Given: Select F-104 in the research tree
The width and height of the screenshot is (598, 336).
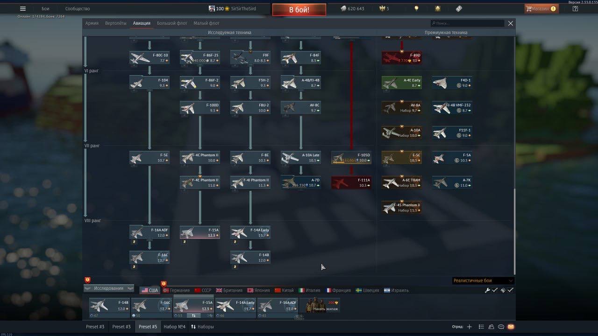Looking at the screenshot, I should [149, 83].
